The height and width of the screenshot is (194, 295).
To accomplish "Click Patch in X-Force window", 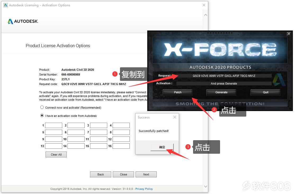I will pos(178,92).
